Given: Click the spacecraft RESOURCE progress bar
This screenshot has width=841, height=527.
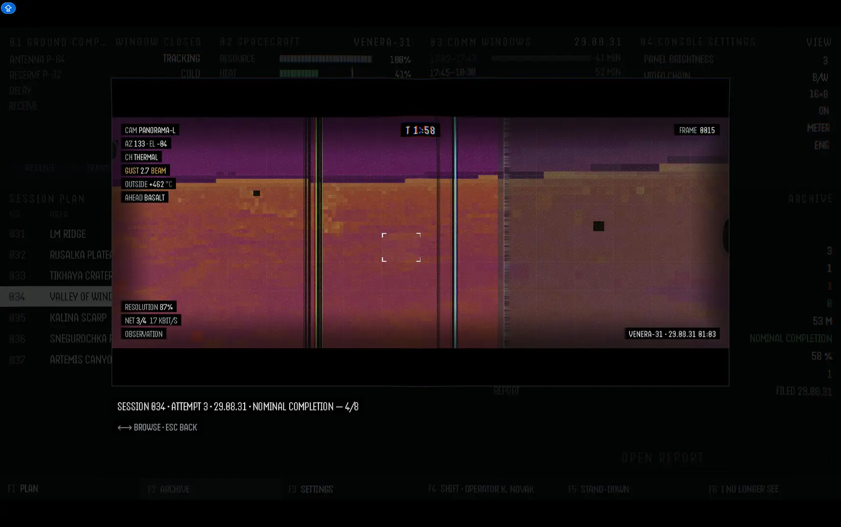Looking at the screenshot, I should (x=326, y=59).
